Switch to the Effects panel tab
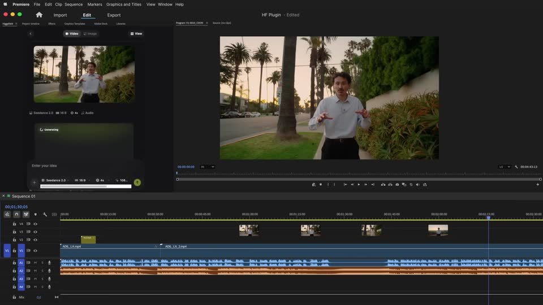 click(x=52, y=24)
